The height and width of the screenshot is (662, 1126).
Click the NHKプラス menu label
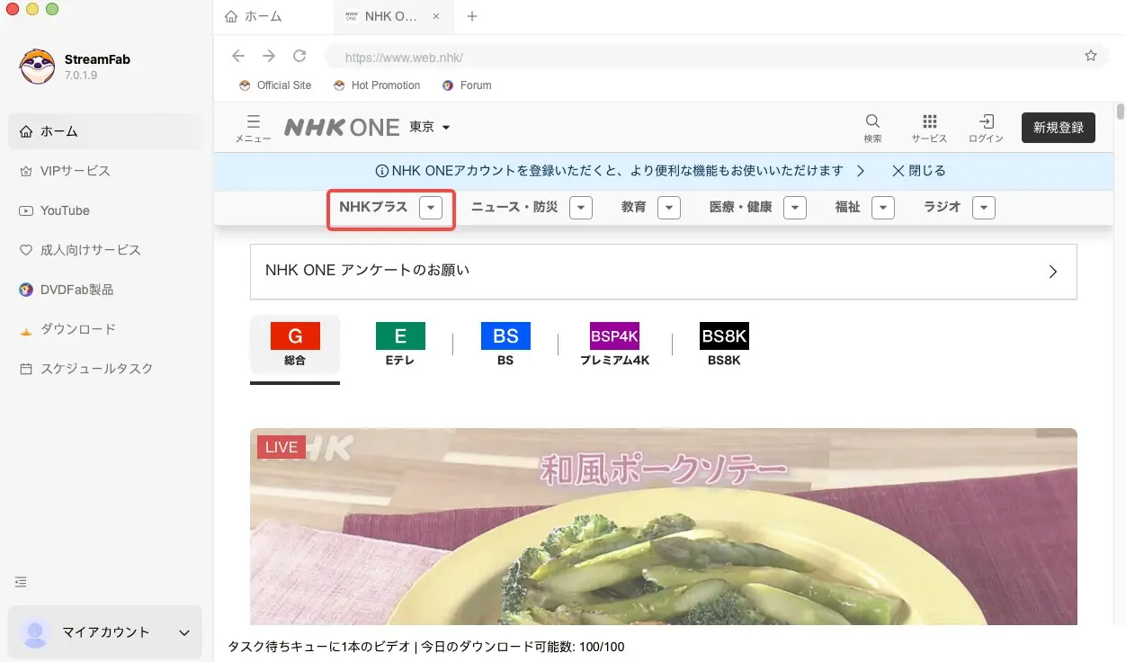coord(373,207)
